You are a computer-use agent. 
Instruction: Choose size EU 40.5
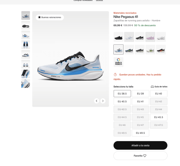coord(122,101)
